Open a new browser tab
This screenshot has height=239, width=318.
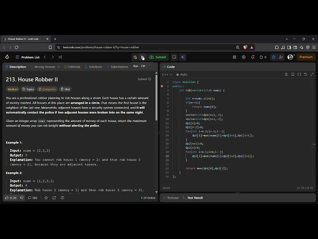click(x=55, y=39)
